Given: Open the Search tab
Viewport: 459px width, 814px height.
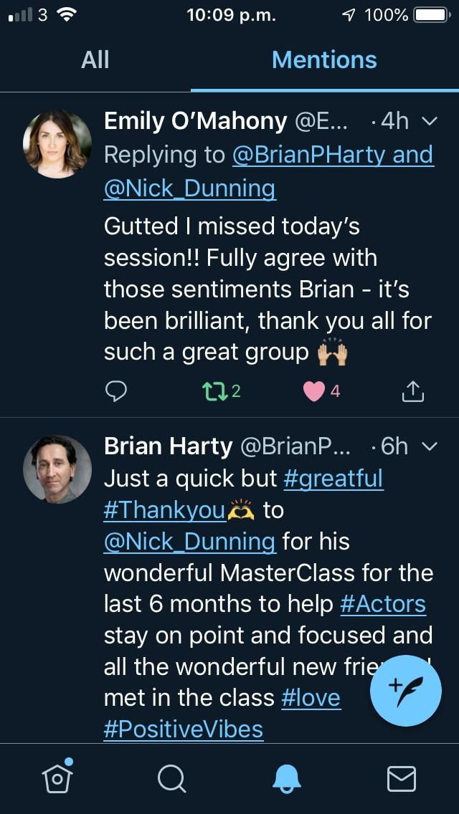Looking at the screenshot, I should pos(172,778).
